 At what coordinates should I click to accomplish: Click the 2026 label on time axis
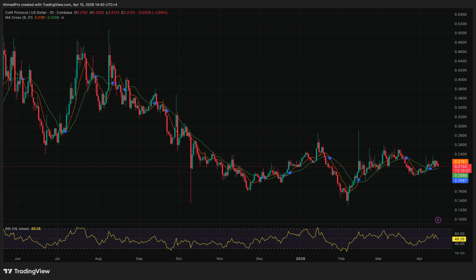(300, 259)
